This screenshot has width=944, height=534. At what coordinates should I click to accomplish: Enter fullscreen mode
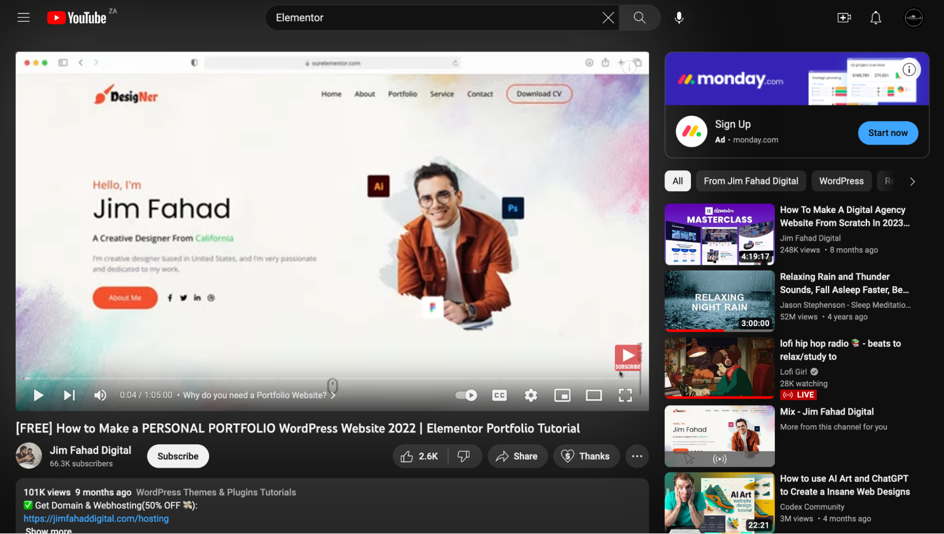click(x=625, y=395)
